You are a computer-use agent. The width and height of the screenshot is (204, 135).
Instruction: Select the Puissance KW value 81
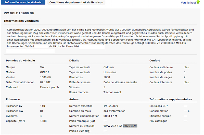(42, 111)
